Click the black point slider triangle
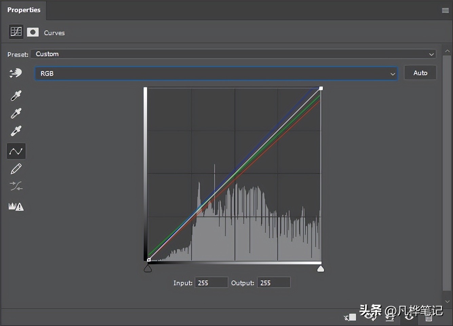 [148, 269]
